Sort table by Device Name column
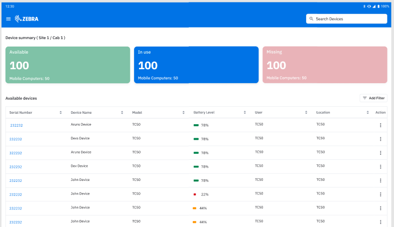Screen dimensions: 394x227 click(x=122, y=113)
